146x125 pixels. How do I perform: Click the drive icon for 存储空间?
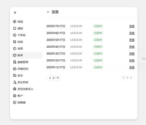[x=15, y=69]
